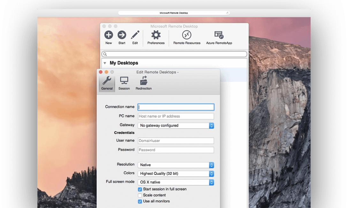Uncheck Use all monitors

click(x=140, y=201)
